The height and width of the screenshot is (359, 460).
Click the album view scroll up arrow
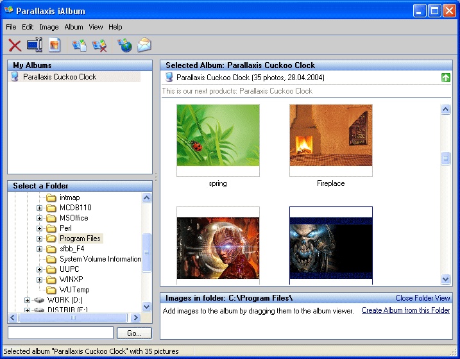(446, 110)
